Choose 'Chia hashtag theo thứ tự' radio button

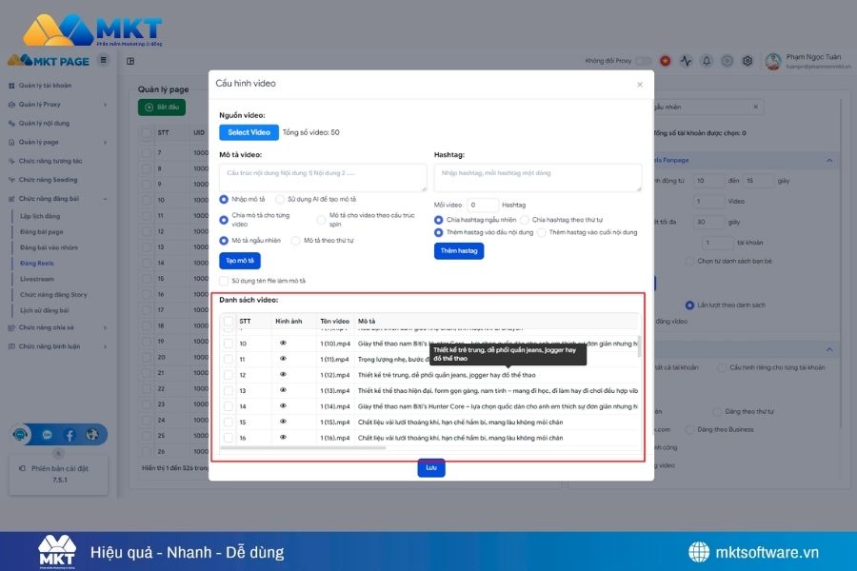click(x=527, y=220)
